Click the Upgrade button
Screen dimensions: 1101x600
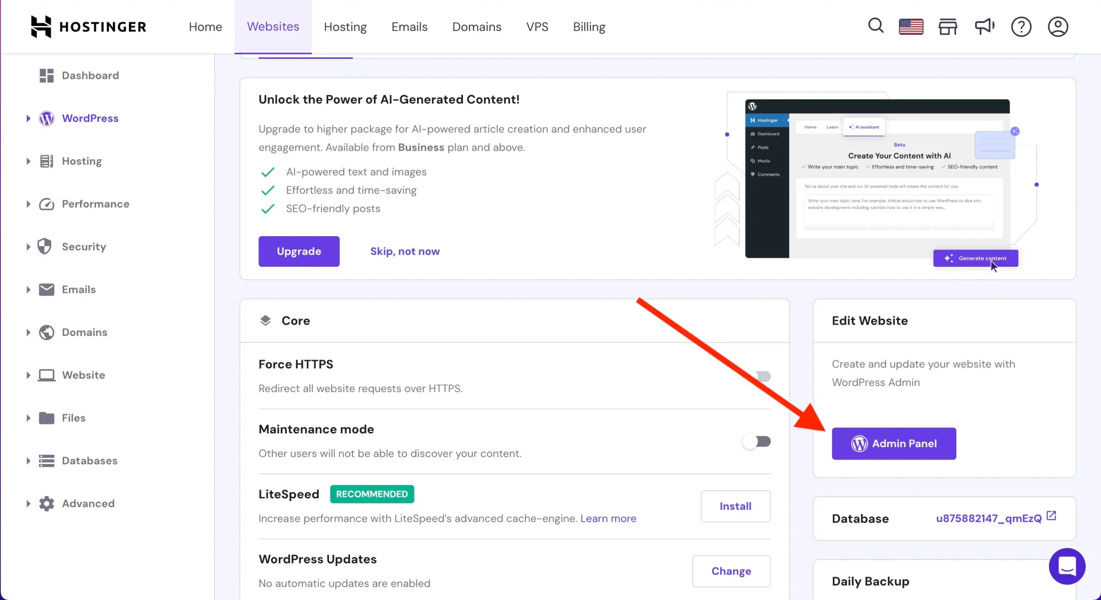pyautogui.click(x=299, y=251)
